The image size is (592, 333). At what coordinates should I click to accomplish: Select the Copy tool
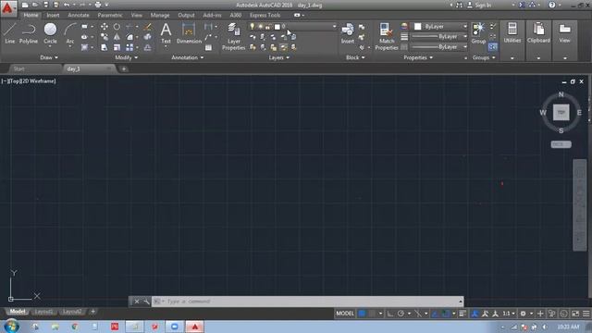104,37
